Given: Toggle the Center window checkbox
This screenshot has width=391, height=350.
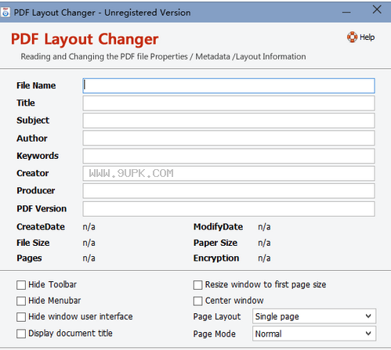Looking at the screenshot, I should click(197, 301).
